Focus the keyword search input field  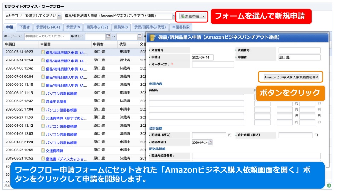(47, 36)
